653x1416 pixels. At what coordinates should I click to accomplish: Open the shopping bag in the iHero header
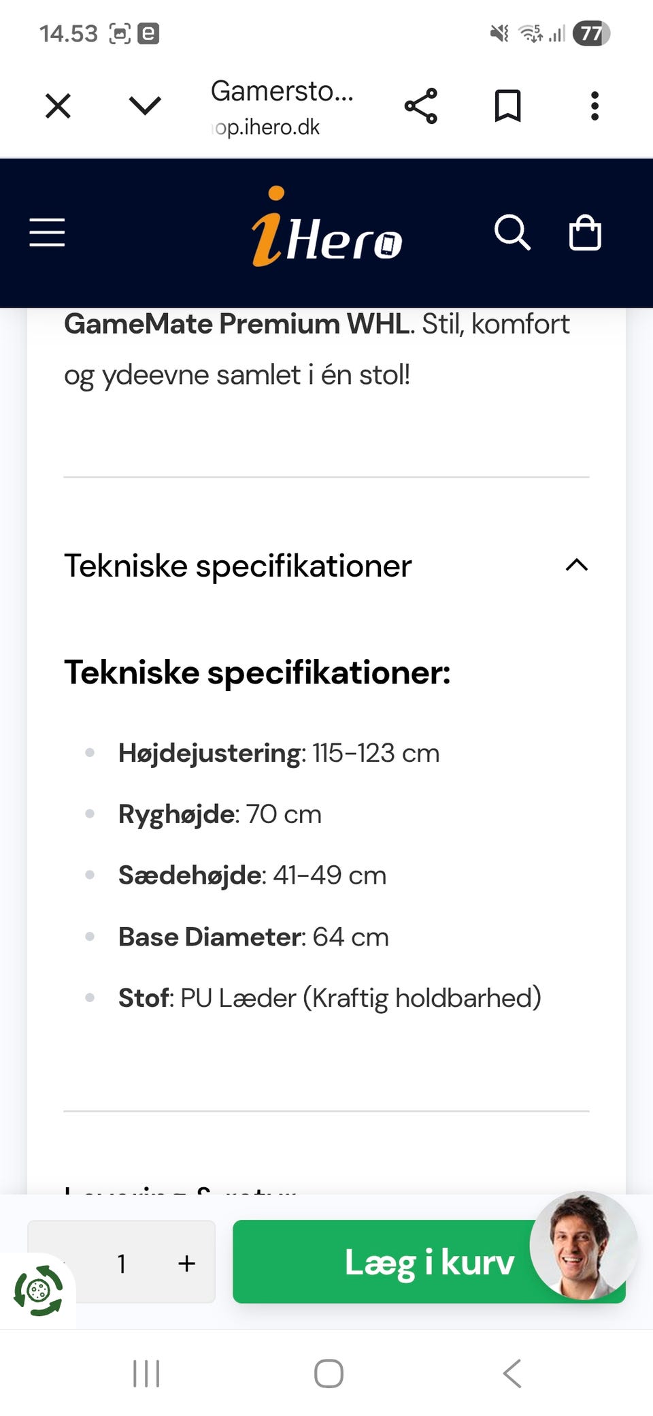coord(586,234)
